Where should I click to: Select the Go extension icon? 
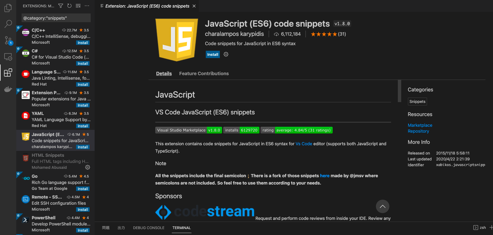(26, 178)
